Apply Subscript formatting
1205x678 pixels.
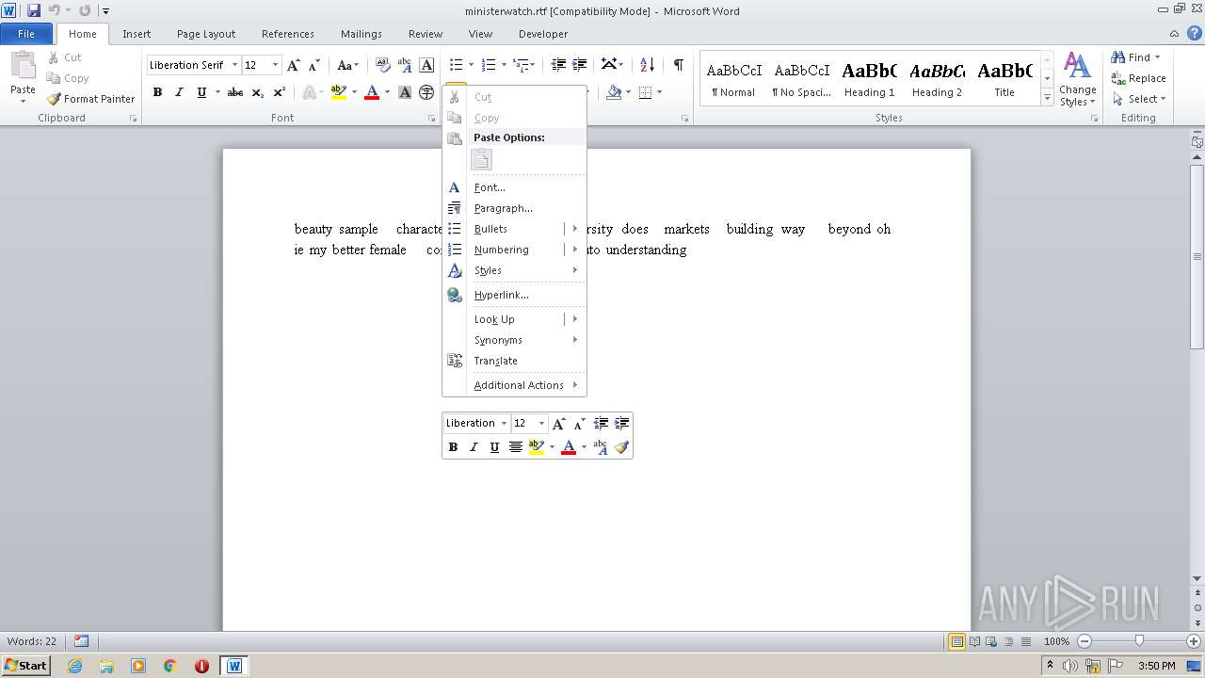[258, 92]
